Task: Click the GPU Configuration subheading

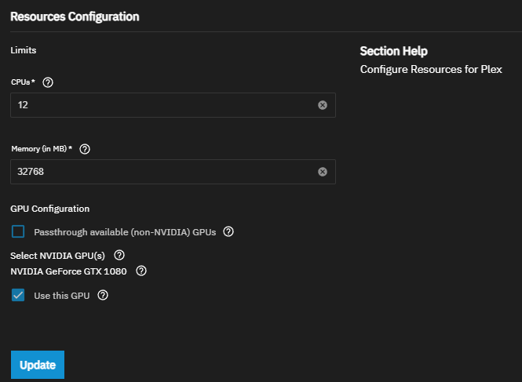Action: 49,209
